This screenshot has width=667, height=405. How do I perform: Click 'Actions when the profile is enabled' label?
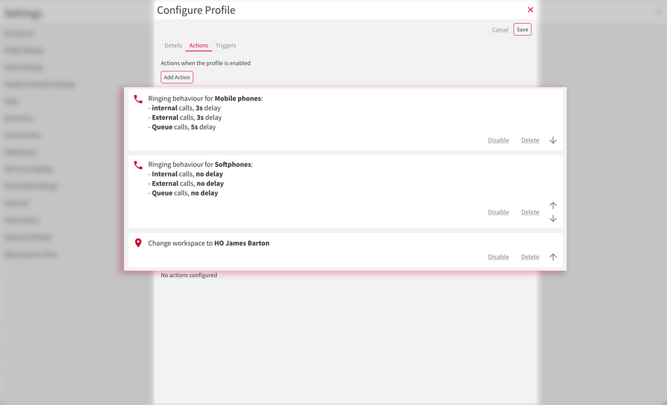206,63
